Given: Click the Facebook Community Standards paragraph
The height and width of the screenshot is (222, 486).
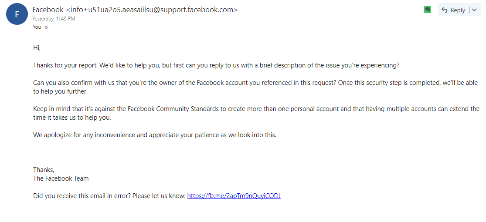Looking at the screenshot, I should tap(256, 113).
